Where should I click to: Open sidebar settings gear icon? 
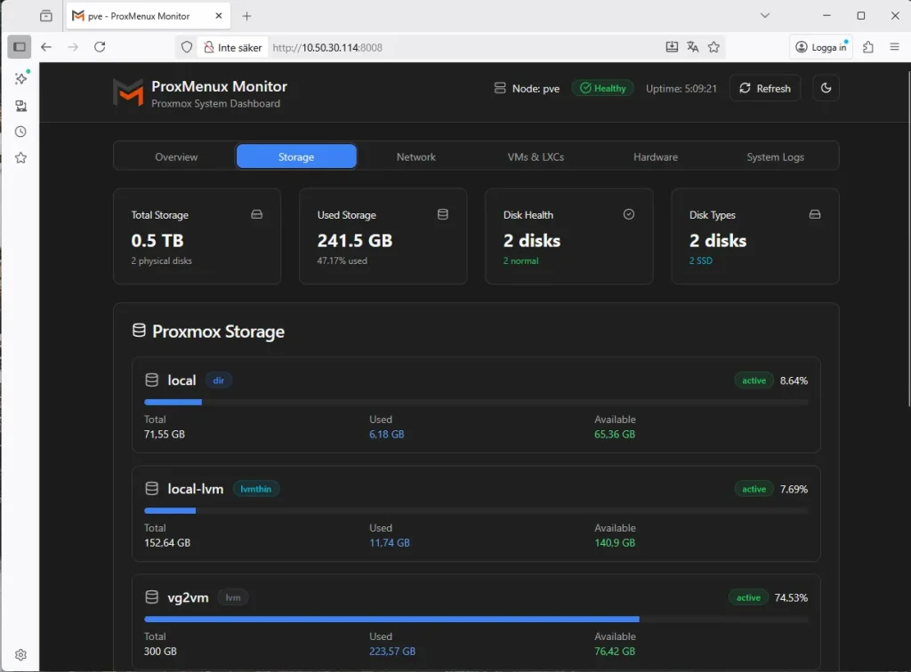(x=20, y=655)
